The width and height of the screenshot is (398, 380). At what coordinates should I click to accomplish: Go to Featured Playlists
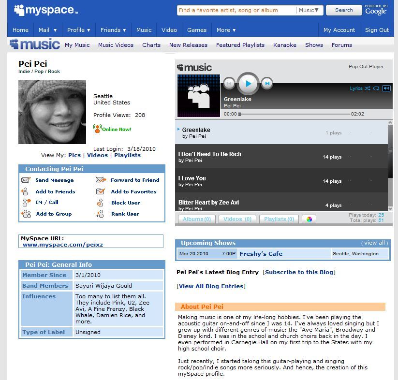[240, 45]
